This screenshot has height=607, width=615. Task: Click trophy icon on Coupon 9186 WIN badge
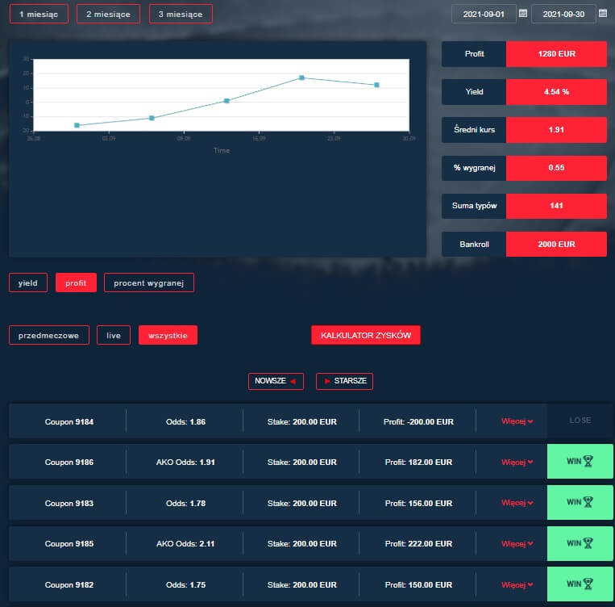coord(588,462)
